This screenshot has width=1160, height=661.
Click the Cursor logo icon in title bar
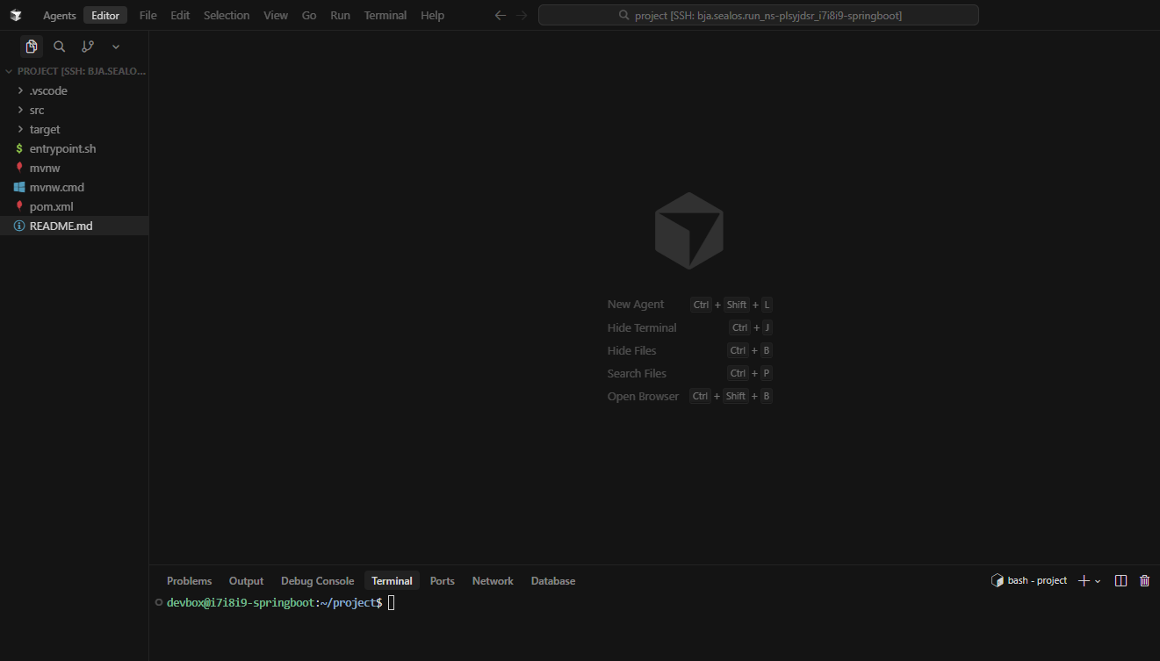[16, 15]
